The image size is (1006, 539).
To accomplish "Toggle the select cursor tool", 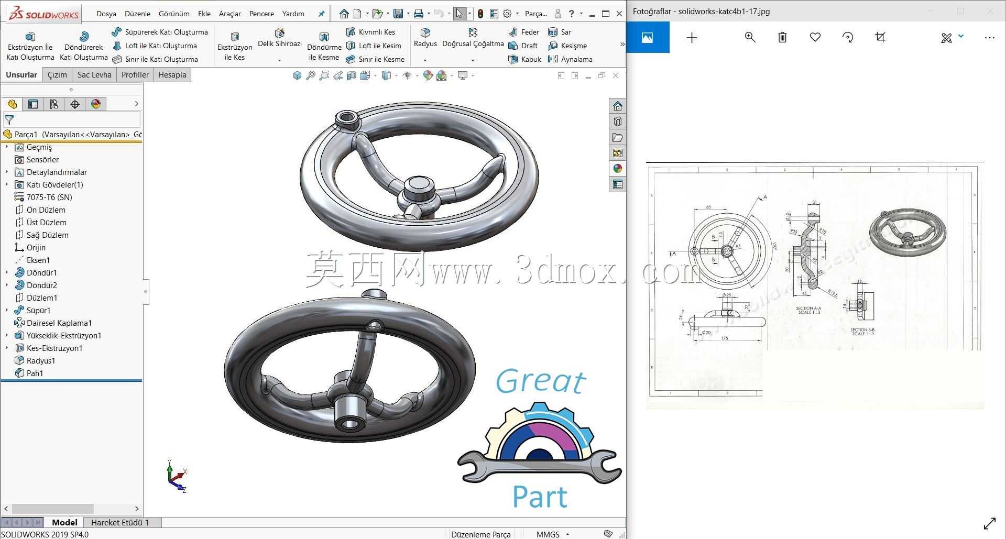I will [460, 14].
